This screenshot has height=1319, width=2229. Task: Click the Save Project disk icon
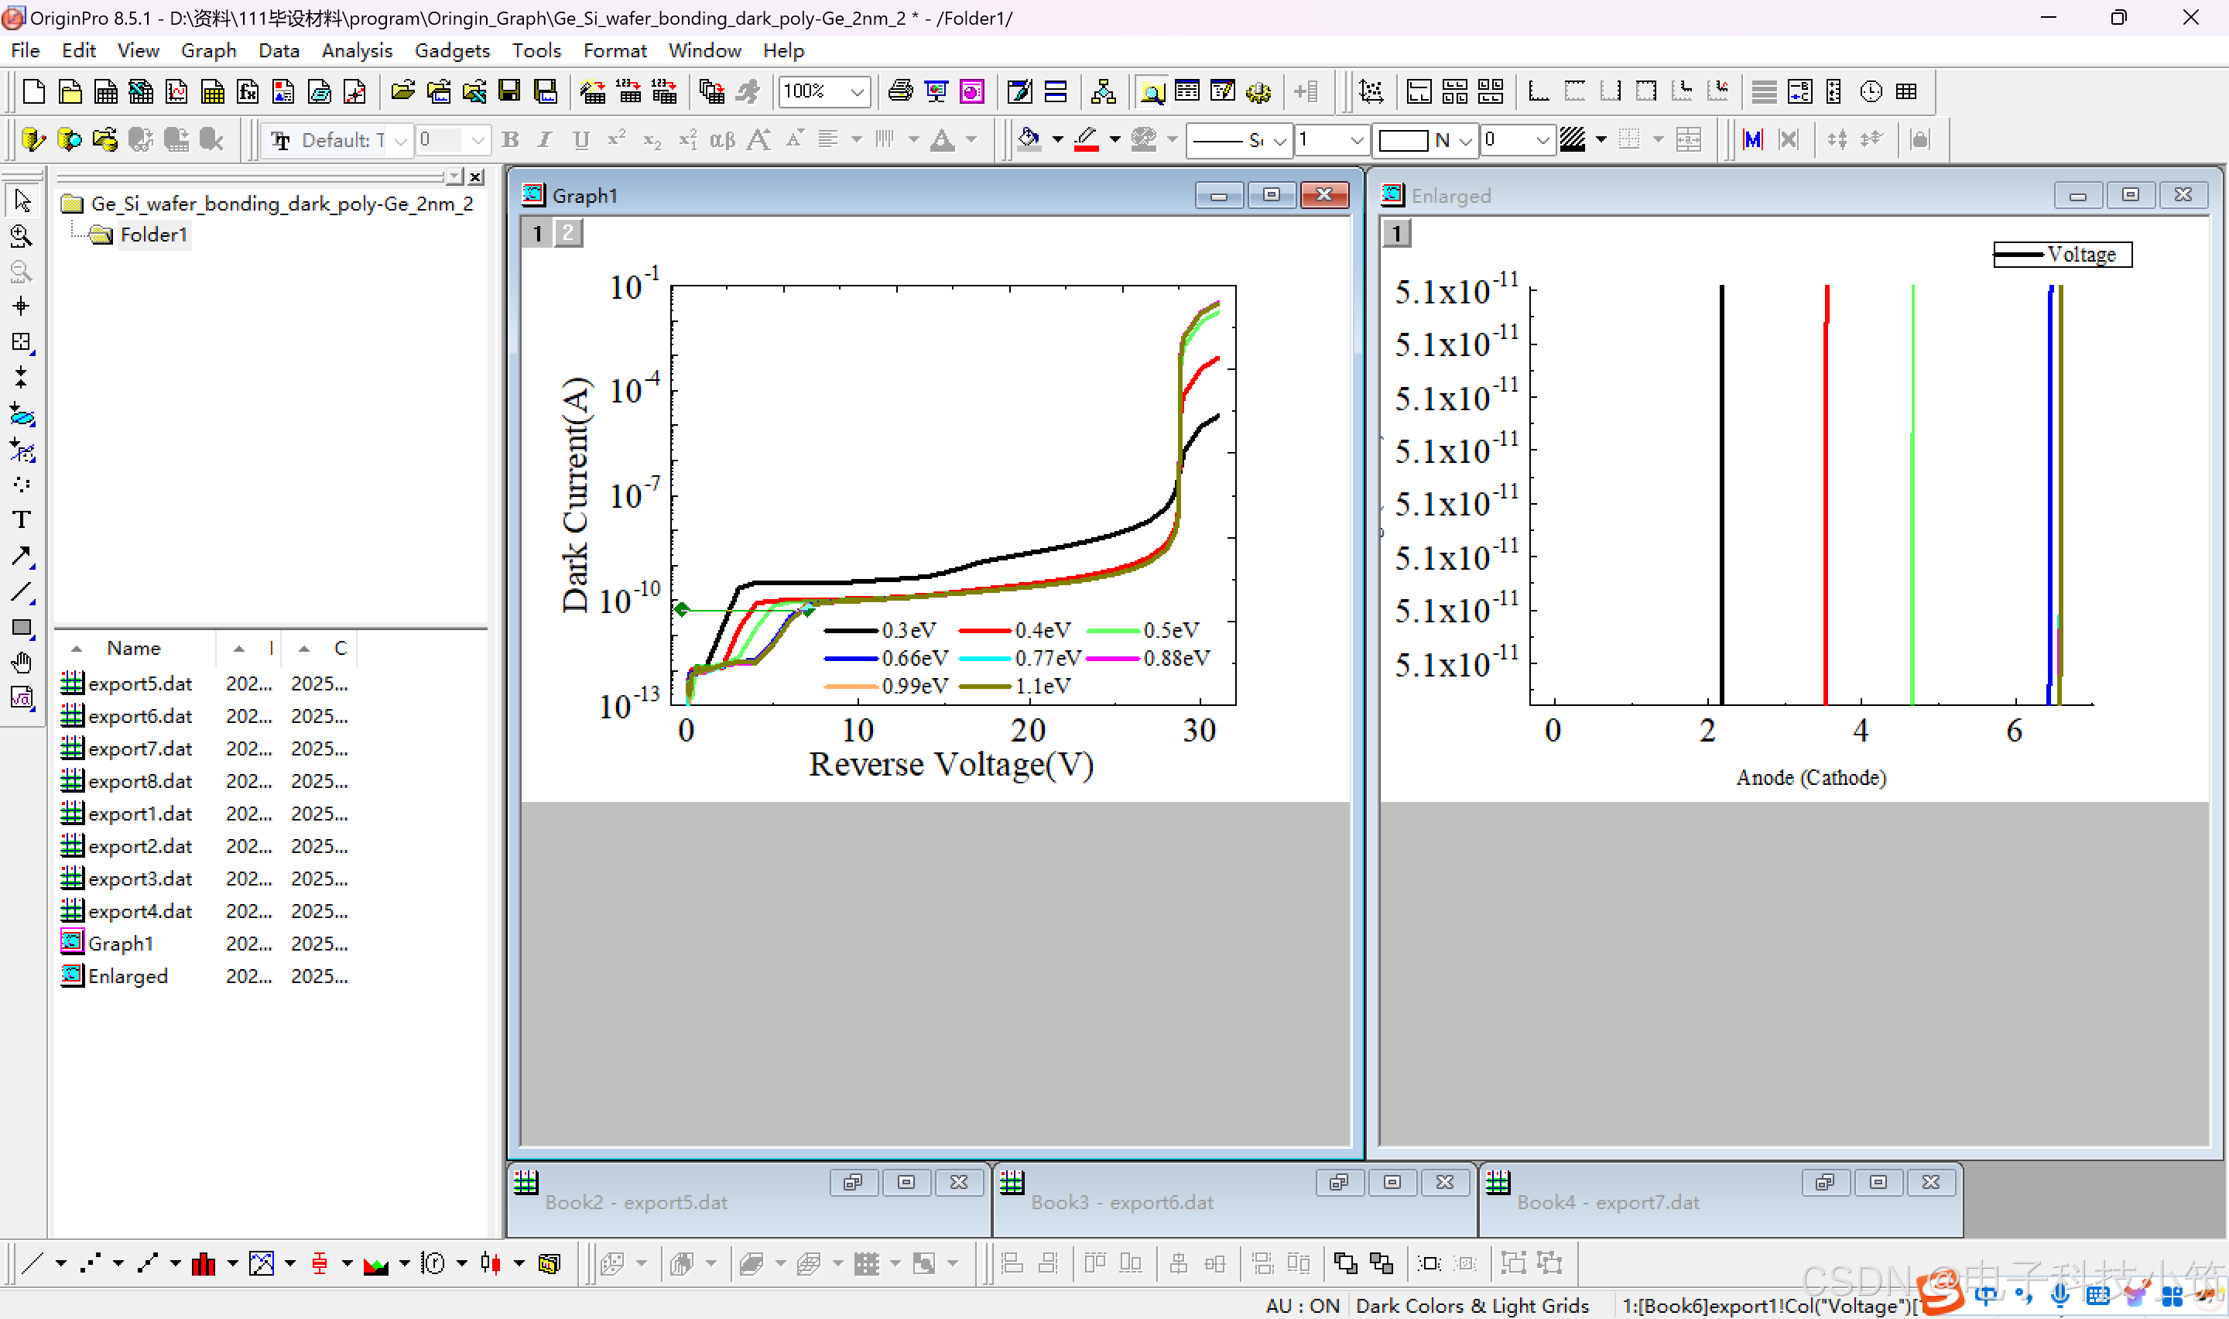point(509,91)
